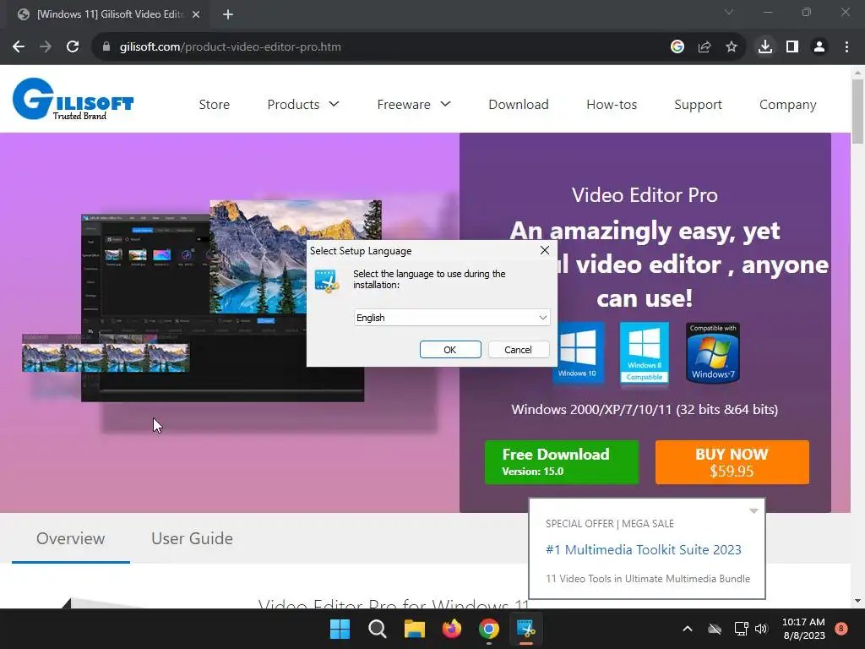Open the clock showing 10:17 AM

pyautogui.click(x=803, y=629)
